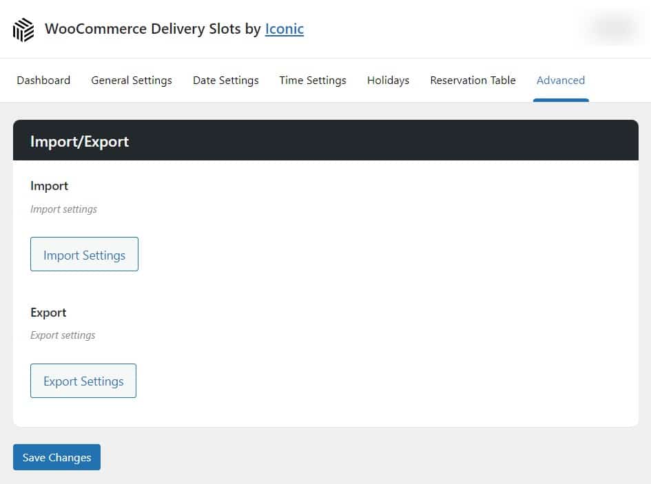Click the faded button at top right
This screenshot has width=651, height=484.
click(x=613, y=28)
